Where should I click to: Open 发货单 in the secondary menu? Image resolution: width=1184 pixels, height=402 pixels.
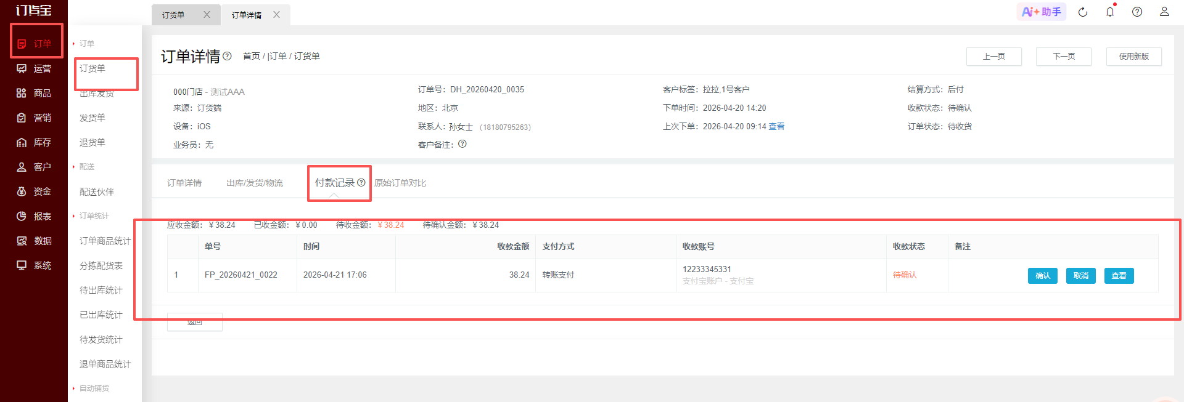(92, 118)
